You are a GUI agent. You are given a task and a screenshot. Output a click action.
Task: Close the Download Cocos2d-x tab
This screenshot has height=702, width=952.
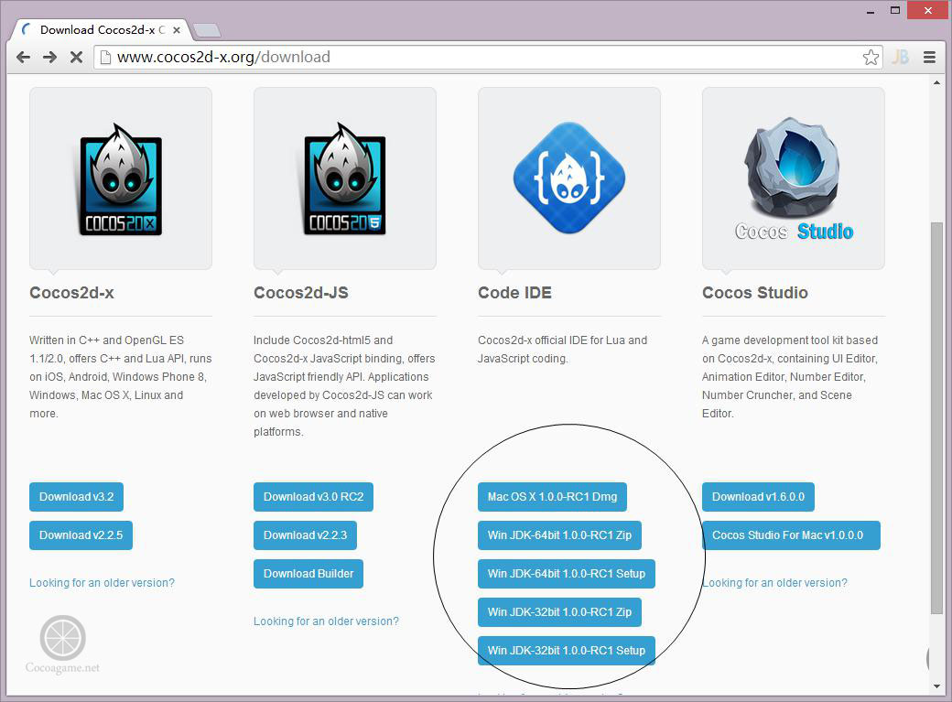177,30
